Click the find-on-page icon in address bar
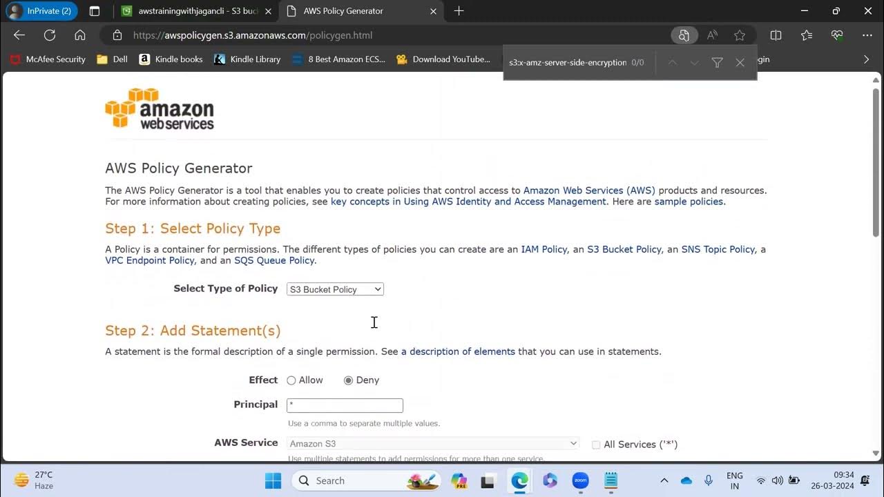This screenshot has height=497, width=884. 684,35
